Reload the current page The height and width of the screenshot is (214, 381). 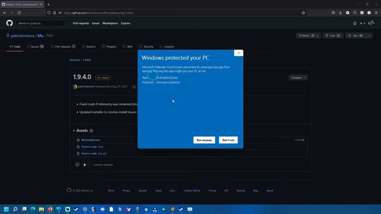(19, 12)
